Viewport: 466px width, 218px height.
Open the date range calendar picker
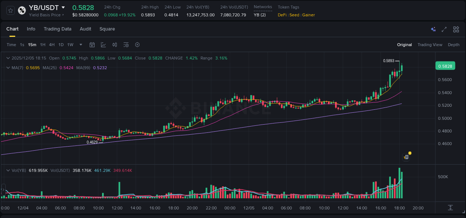(92, 44)
